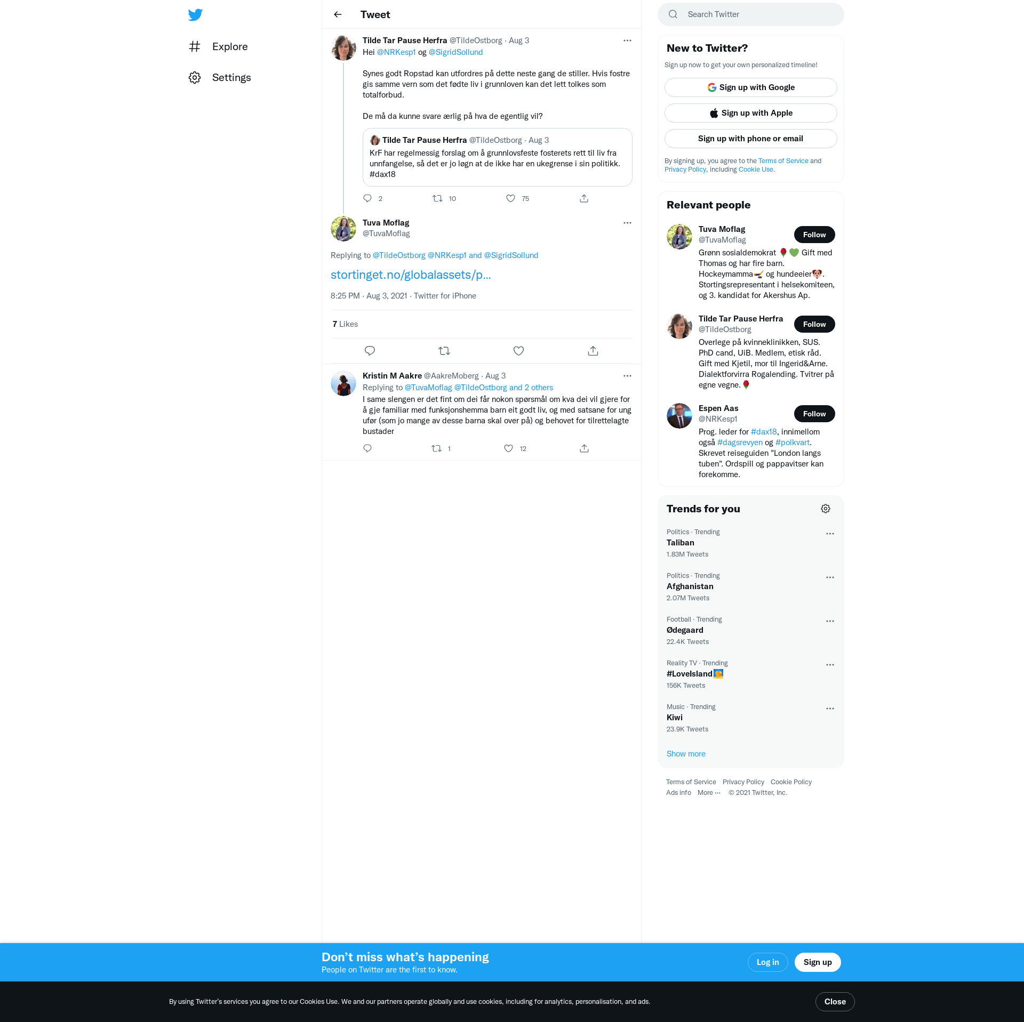This screenshot has width=1024, height=1022.
Task: Open Kristin M Aakre's profile picture
Action: coord(343,383)
